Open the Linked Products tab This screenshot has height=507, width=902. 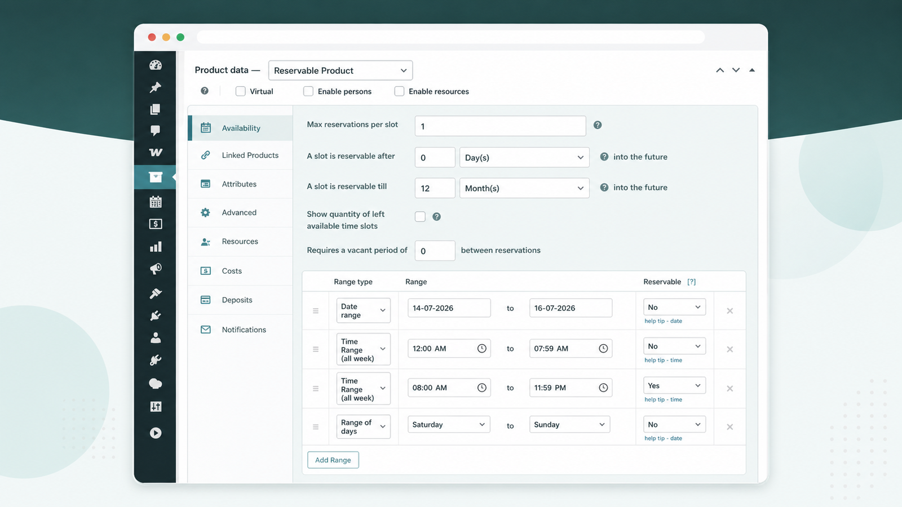coord(241,155)
